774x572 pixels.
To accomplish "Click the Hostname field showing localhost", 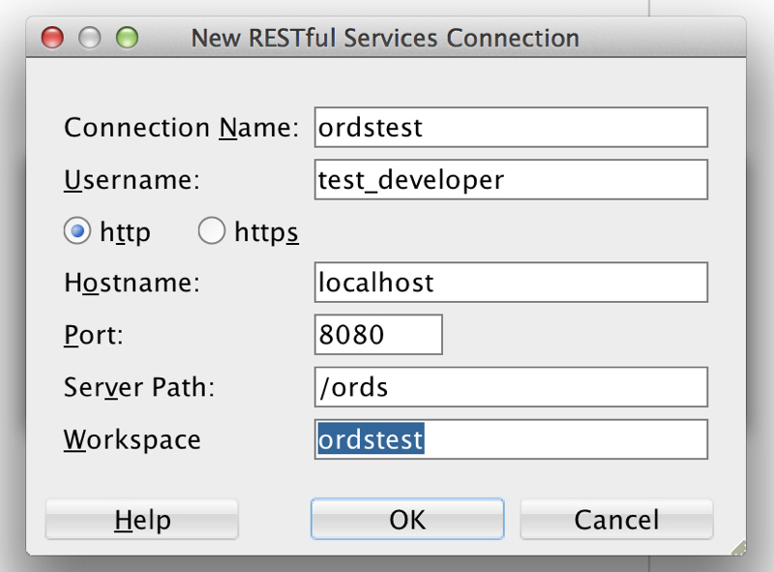I will [x=511, y=283].
